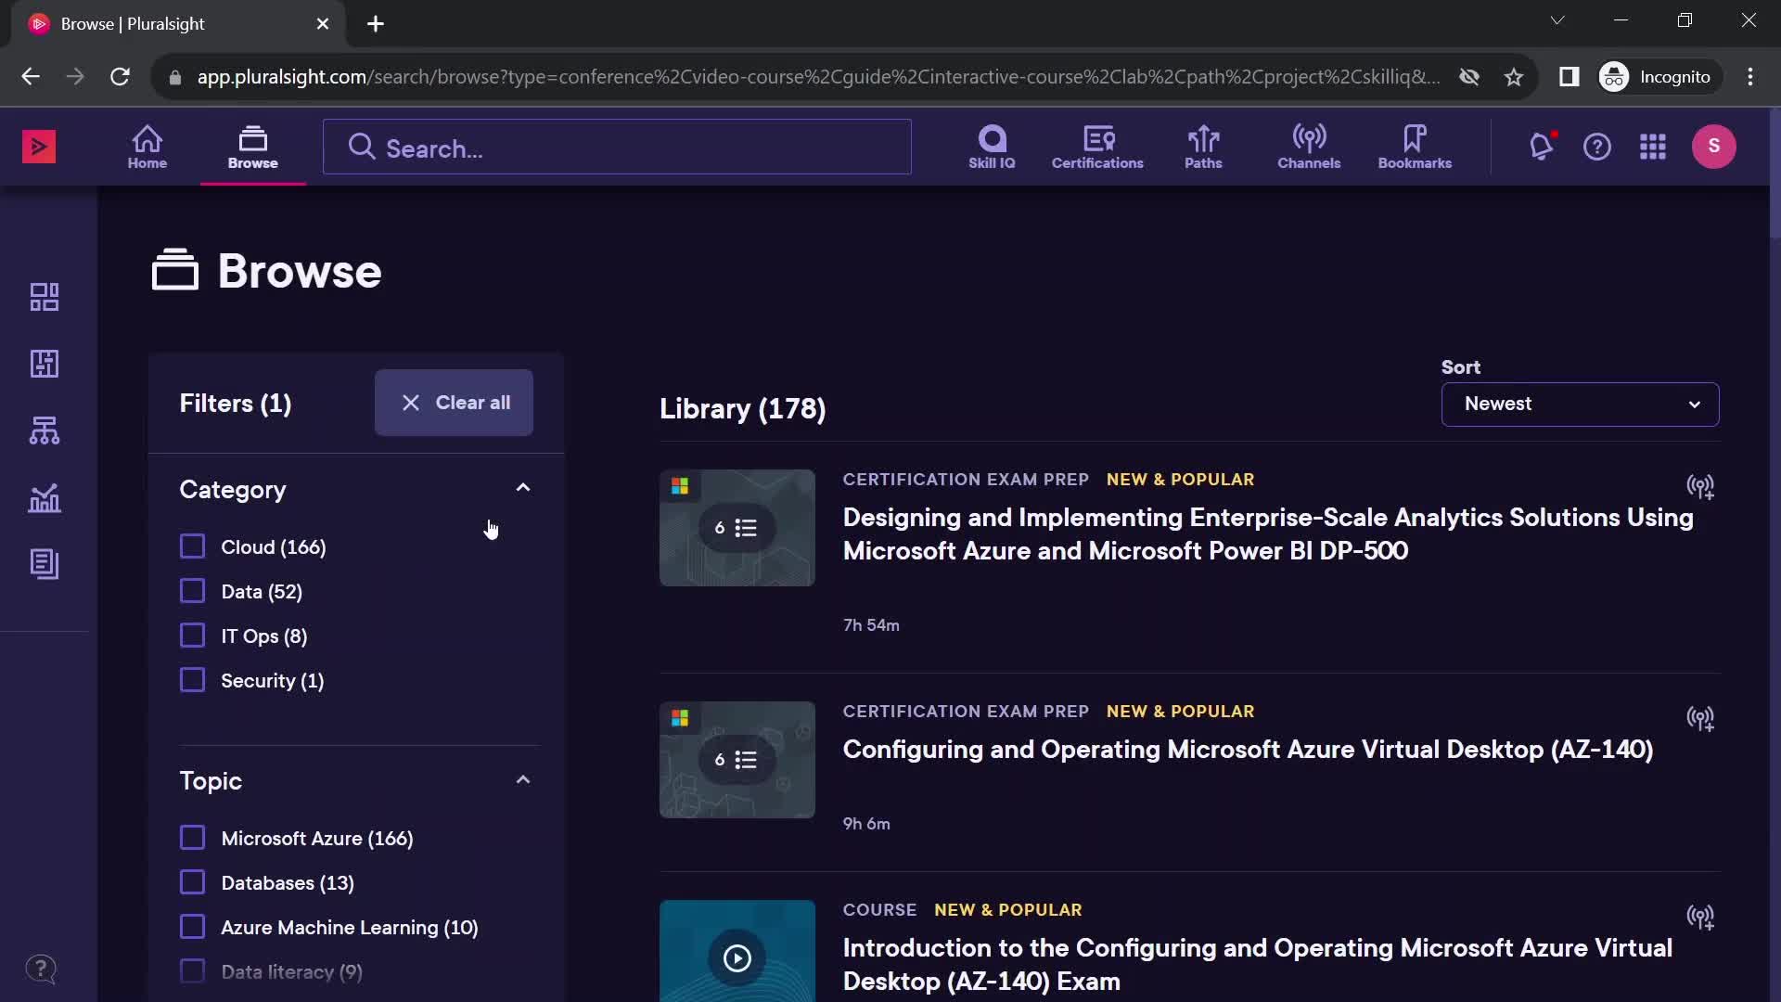Open the DP-500 course thumbnail
Screen dimensions: 1781x1002
pos(737,528)
